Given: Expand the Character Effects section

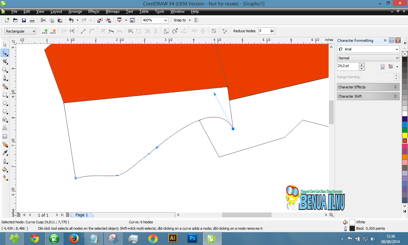Looking at the screenshot, I should 368,87.
